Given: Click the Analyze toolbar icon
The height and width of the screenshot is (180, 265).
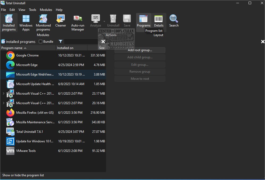Looking at the screenshot, I should pyautogui.click(x=95, y=19).
